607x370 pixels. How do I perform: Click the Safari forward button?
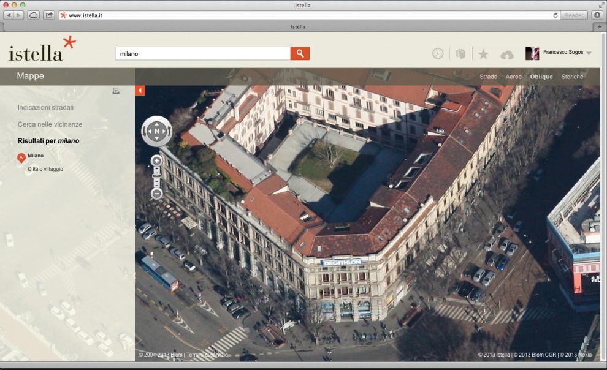(18, 15)
